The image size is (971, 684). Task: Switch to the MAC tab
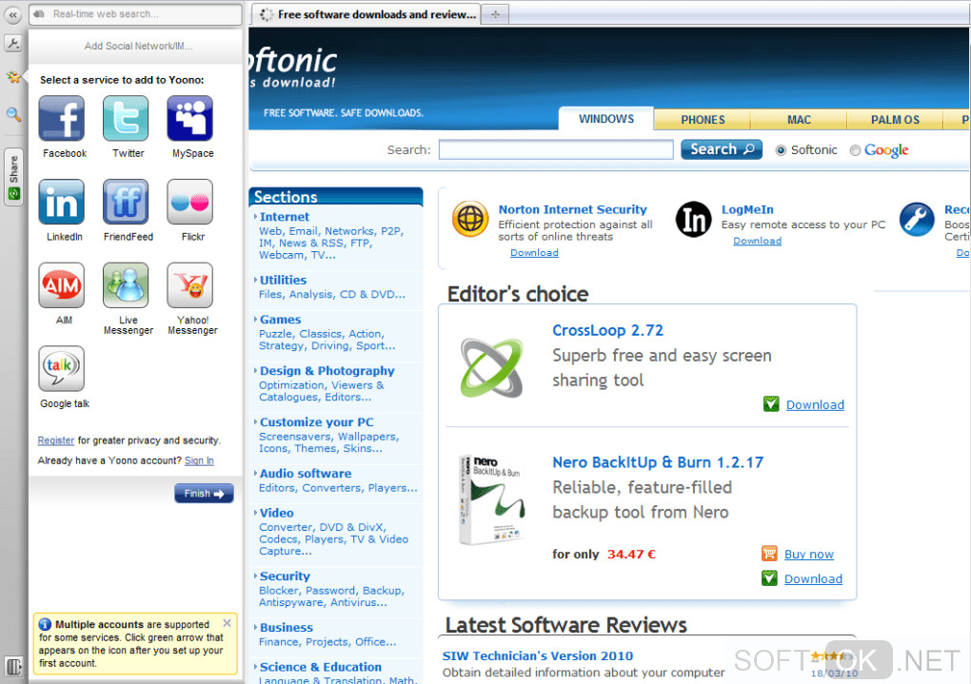[799, 120]
